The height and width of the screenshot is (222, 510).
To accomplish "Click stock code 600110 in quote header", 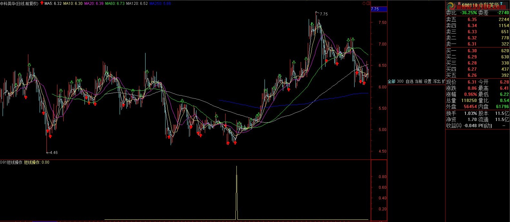I will click(x=469, y=5).
